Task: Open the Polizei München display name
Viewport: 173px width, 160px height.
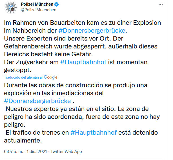Action: click(x=37, y=4)
